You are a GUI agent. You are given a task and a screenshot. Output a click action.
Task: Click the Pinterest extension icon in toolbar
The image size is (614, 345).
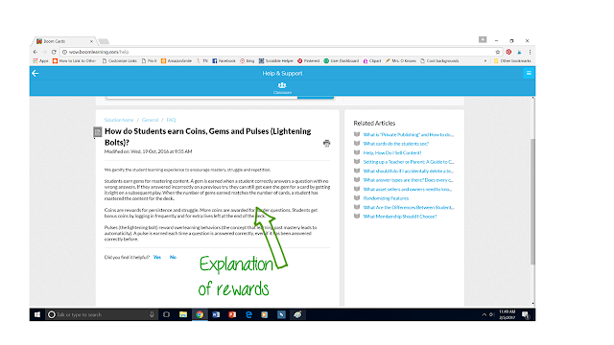point(508,52)
